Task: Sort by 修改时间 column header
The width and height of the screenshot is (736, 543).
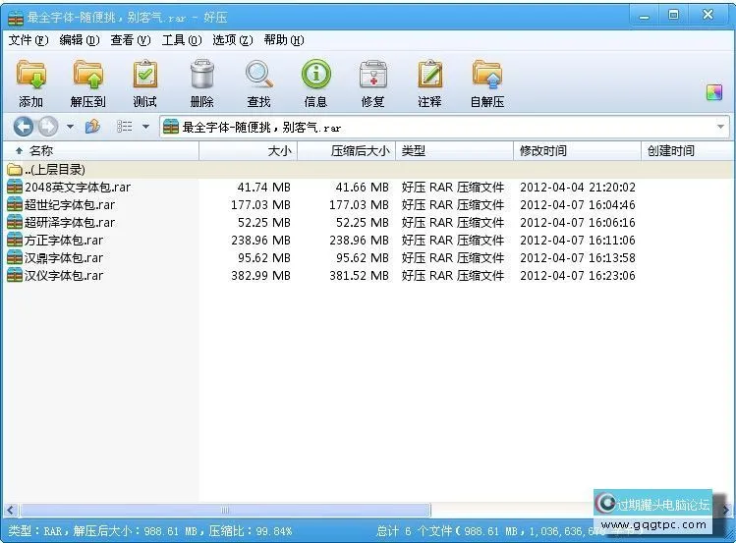Action: (542, 151)
